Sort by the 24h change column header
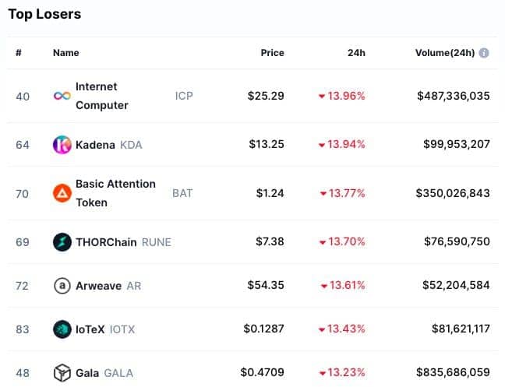This screenshot has width=505, height=387. tap(356, 53)
